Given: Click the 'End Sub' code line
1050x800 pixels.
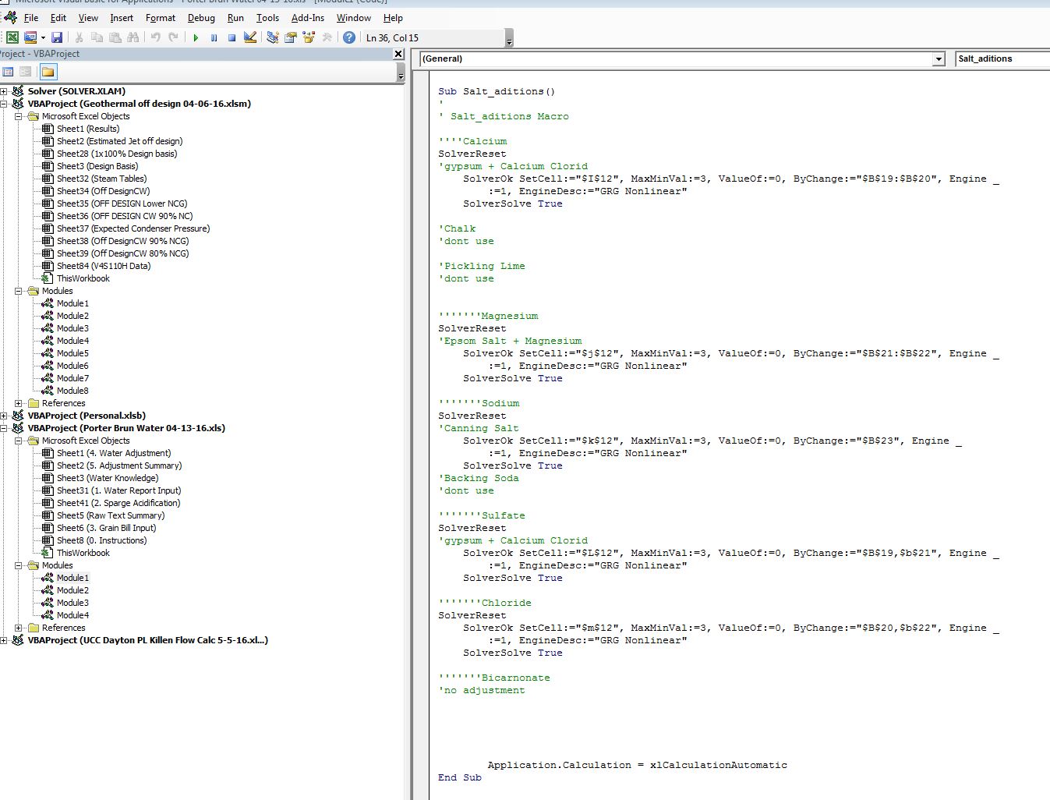Looking at the screenshot, I should (460, 777).
